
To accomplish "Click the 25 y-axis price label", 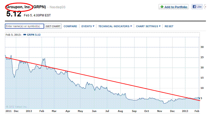I will (x=202, y=57).
